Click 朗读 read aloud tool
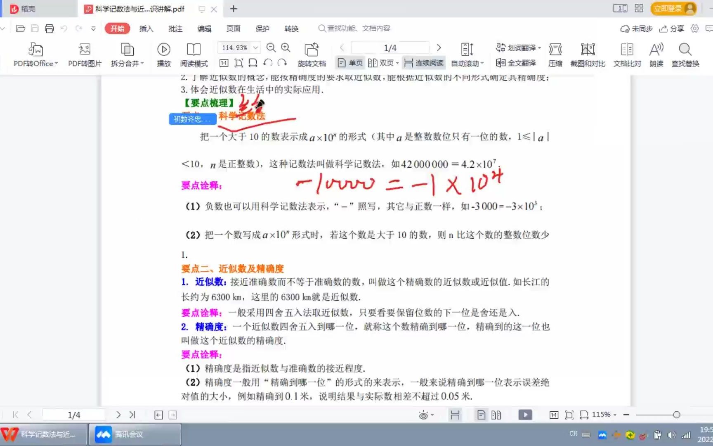 tap(656, 55)
